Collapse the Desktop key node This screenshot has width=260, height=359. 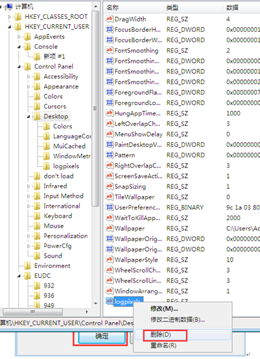[29, 117]
